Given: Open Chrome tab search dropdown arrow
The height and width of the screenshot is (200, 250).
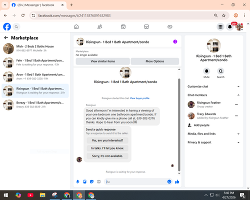Looking at the screenshot, I should coord(5,5).
